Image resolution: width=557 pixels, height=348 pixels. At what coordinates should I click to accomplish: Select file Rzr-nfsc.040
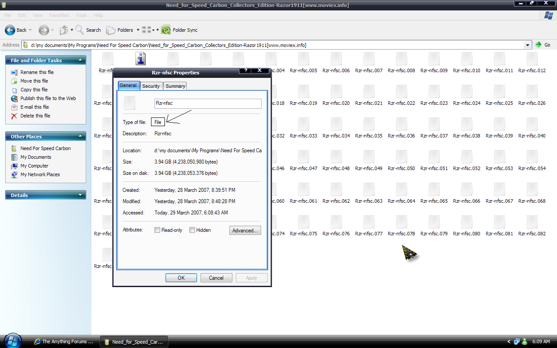coord(532,128)
